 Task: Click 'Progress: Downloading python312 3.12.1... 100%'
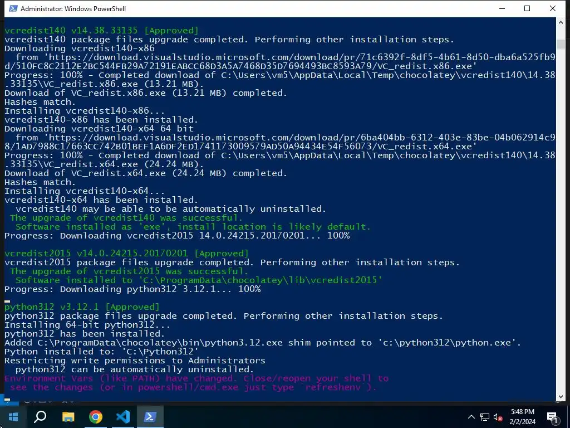tap(132, 289)
